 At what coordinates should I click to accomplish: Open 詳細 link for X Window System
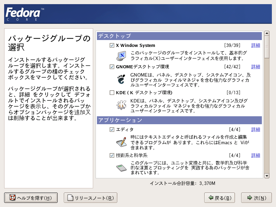tap(256, 46)
